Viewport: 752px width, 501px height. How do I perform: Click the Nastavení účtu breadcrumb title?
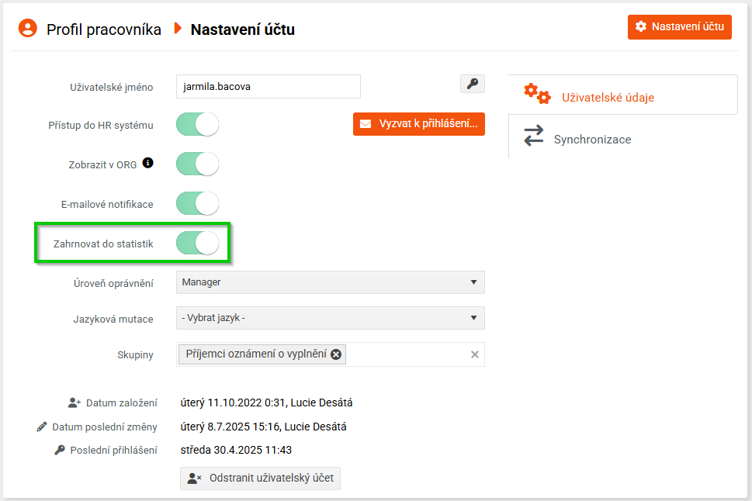click(x=243, y=29)
